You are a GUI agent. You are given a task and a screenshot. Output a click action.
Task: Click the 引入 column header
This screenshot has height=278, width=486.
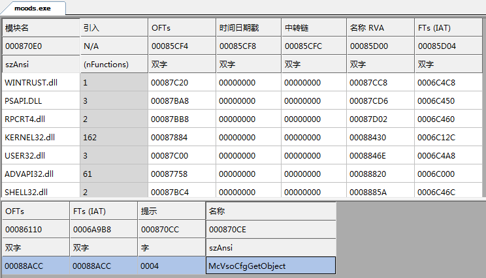114,28
